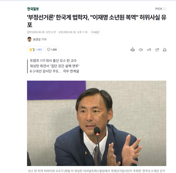
Task: Open the 가가 font size setting
Action: point(149,50)
